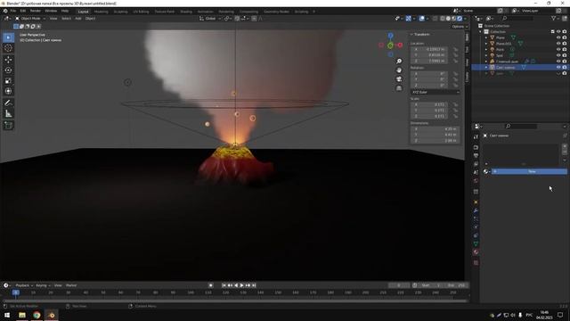
Task: Expand the Plane item in the outliner
Action: pos(486,37)
